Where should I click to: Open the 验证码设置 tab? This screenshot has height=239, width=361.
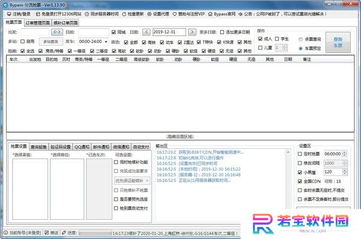pyautogui.click(x=61, y=147)
